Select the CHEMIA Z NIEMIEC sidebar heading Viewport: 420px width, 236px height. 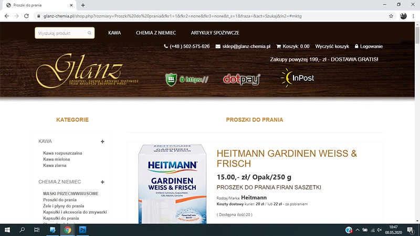[x=59, y=182]
